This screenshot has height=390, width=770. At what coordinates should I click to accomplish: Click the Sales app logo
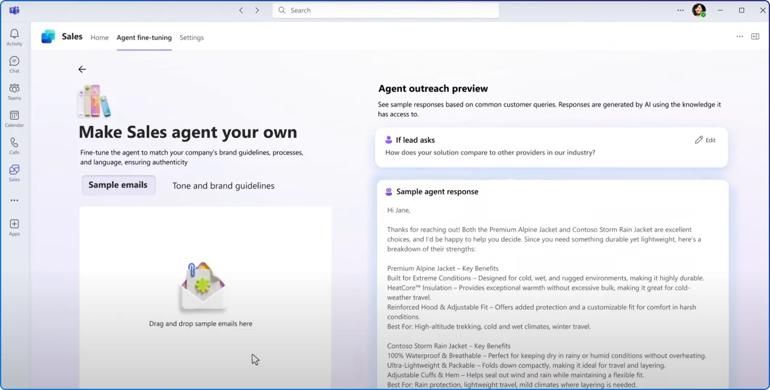pyautogui.click(x=48, y=37)
